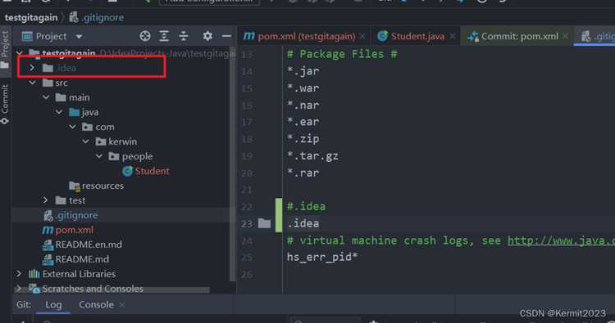Collapse the people package
Image resolution: width=615 pixels, height=323 pixels.
coord(99,156)
